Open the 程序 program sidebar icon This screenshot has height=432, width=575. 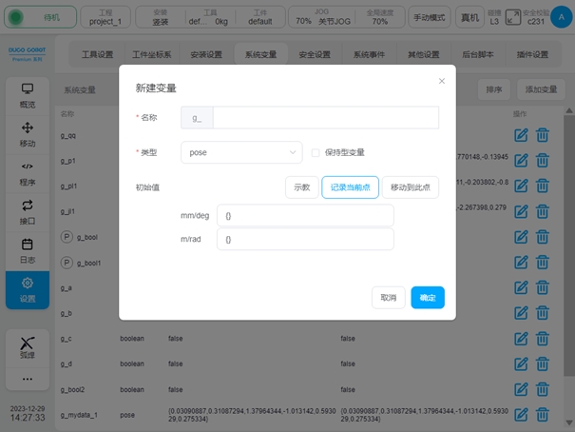(28, 172)
